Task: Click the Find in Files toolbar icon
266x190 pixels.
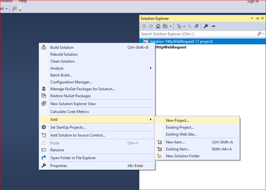Action: (x=14, y=8)
